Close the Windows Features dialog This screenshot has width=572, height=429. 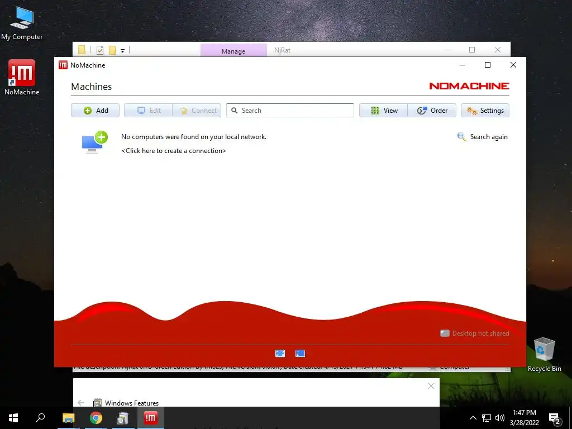(431, 386)
